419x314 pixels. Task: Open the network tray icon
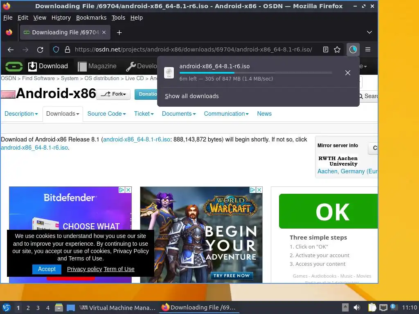coord(383,307)
